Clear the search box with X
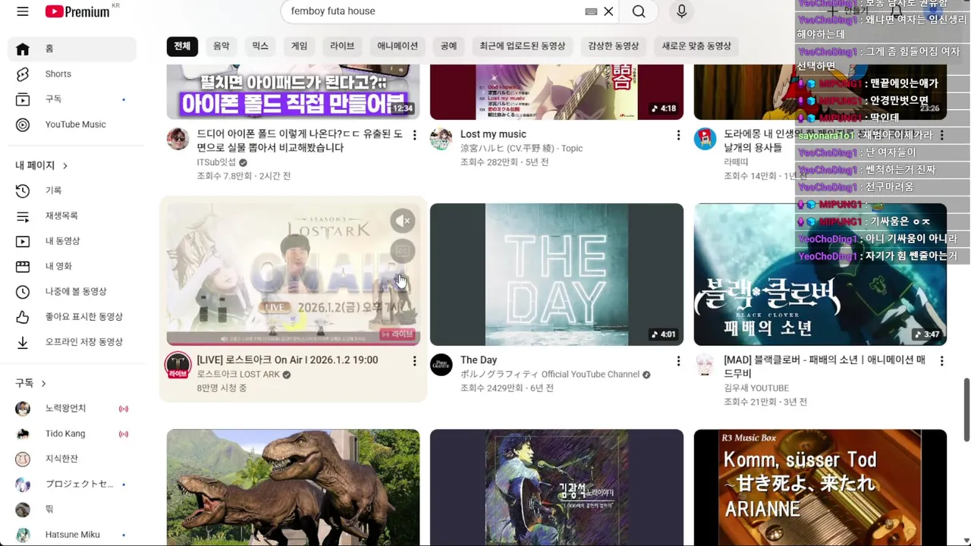971x546 pixels. [608, 11]
